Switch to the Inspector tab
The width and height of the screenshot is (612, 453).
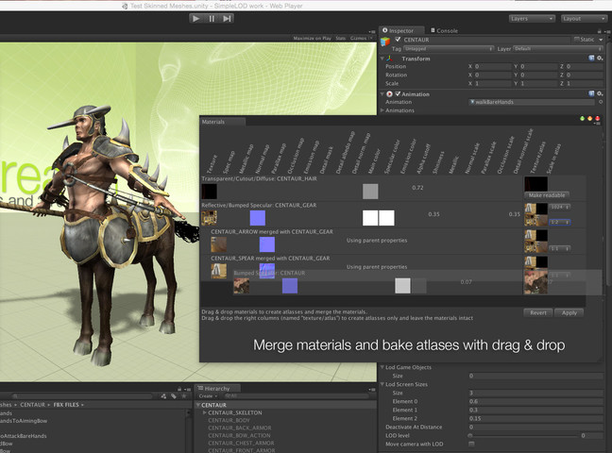pos(400,30)
